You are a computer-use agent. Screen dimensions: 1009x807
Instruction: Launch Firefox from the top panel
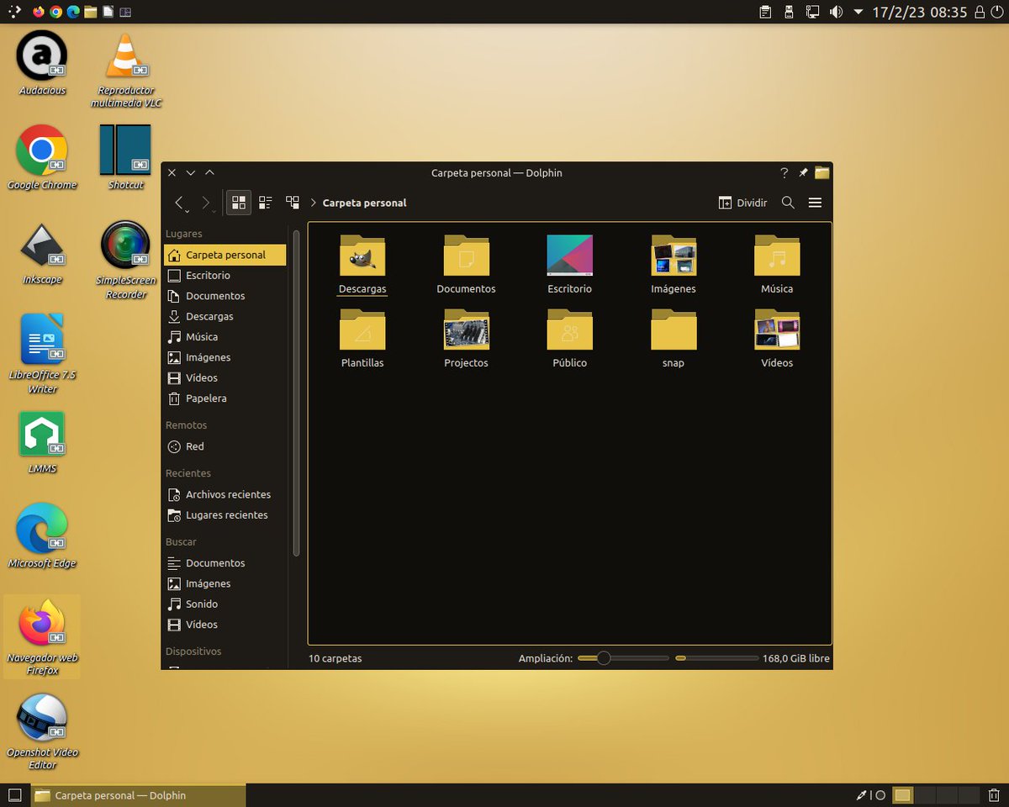point(39,12)
